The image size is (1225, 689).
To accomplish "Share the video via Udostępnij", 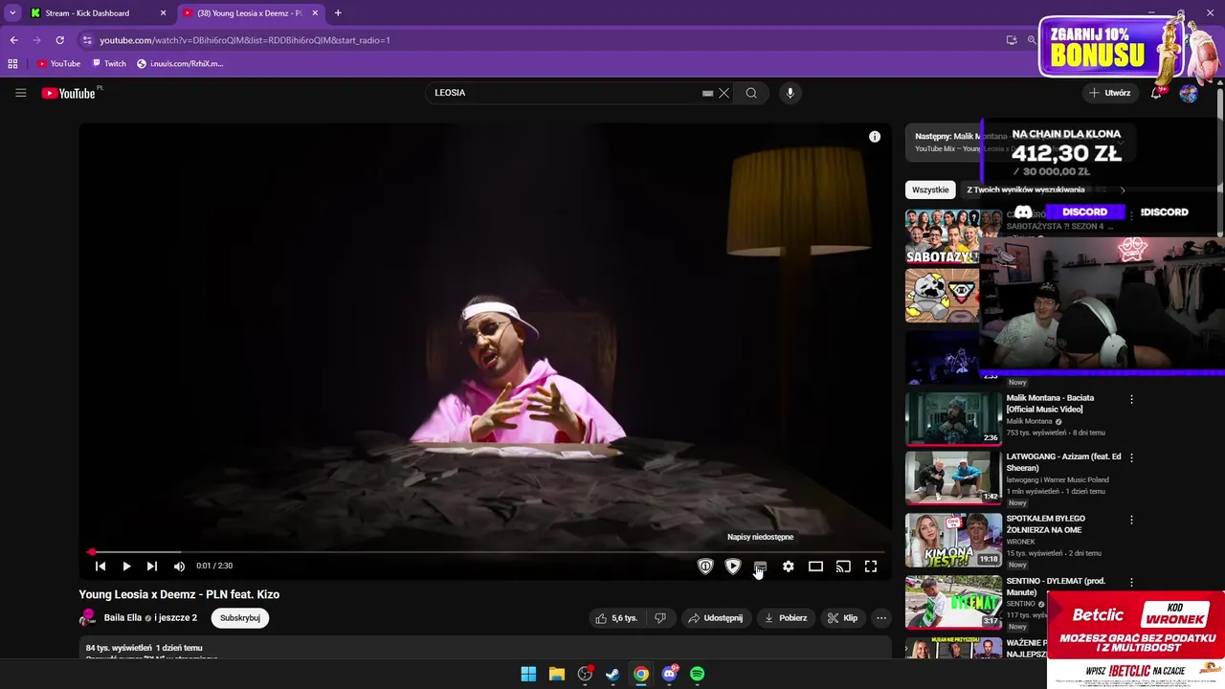I will point(716,618).
